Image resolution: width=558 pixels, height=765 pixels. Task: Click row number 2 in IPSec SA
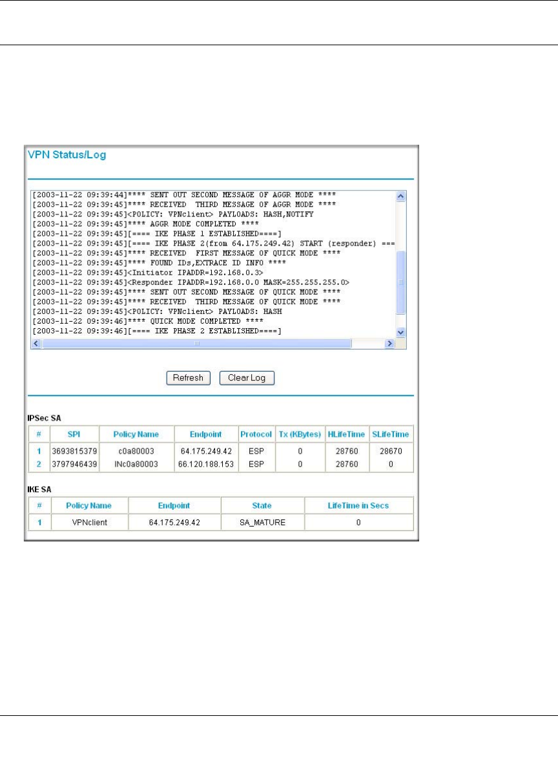click(39, 464)
